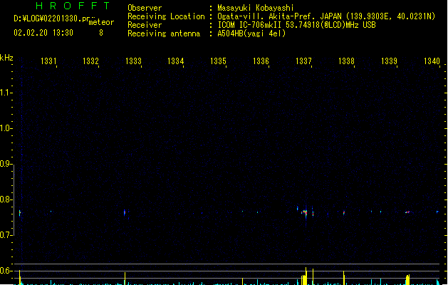Click the strong meteor echo at 1337
Viewport: 448px width, 285px height.
click(305, 213)
